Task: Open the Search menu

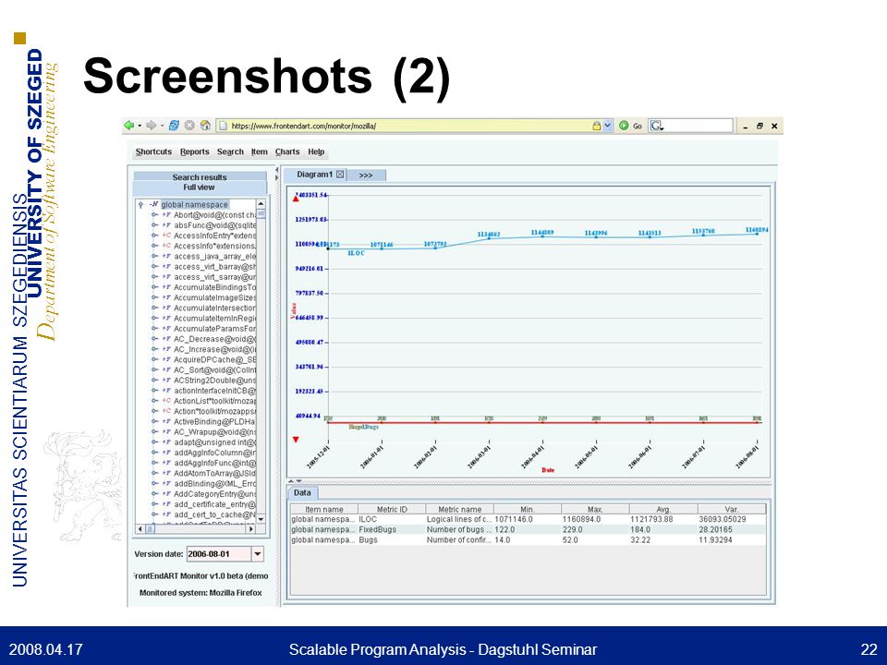Action: [x=230, y=151]
